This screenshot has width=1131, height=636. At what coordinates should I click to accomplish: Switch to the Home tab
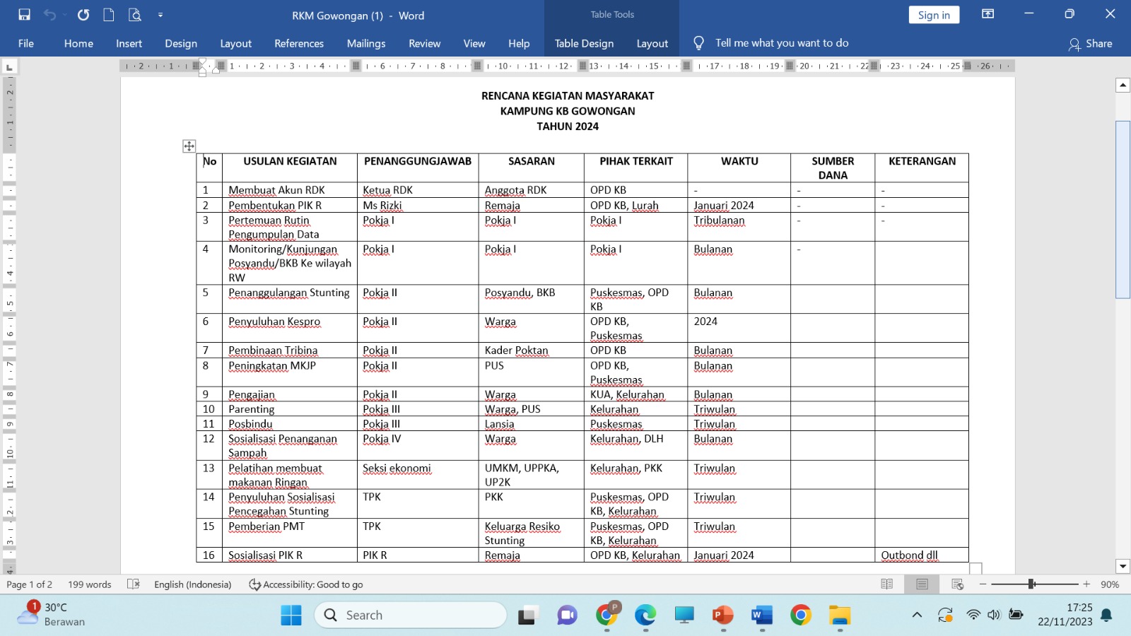coord(78,43)
